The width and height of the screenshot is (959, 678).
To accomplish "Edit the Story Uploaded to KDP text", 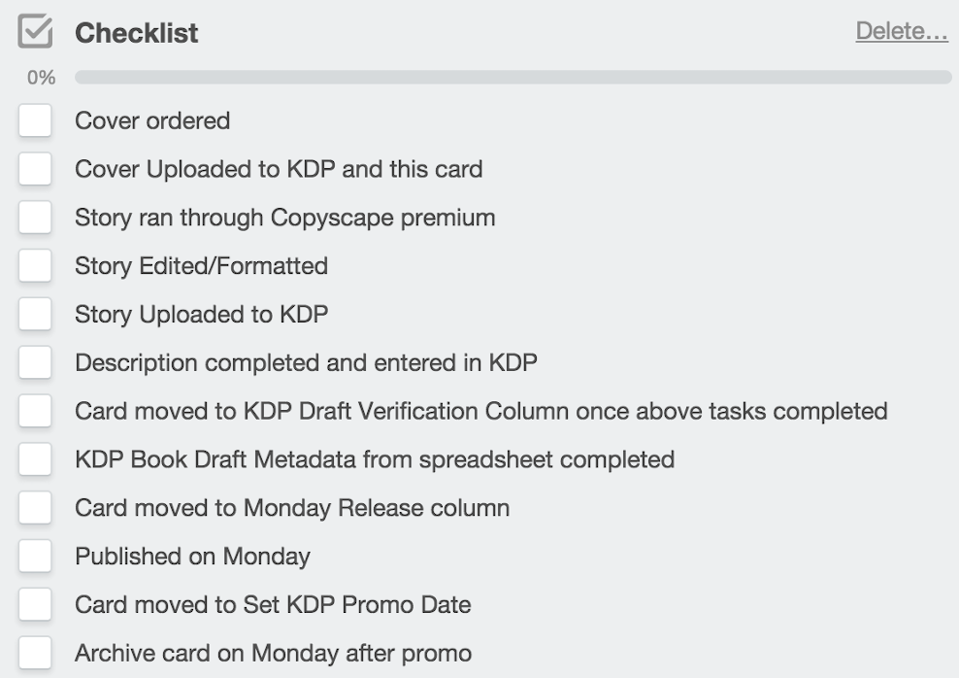I will (202, 315).
